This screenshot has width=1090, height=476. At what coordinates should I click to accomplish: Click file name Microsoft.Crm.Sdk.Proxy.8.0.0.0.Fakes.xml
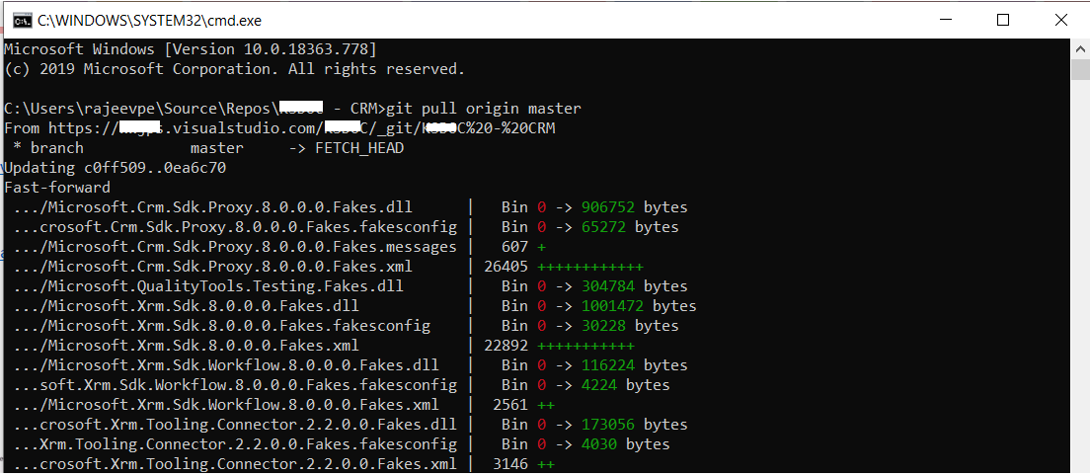pyautogui.click(x=212, y=266)
